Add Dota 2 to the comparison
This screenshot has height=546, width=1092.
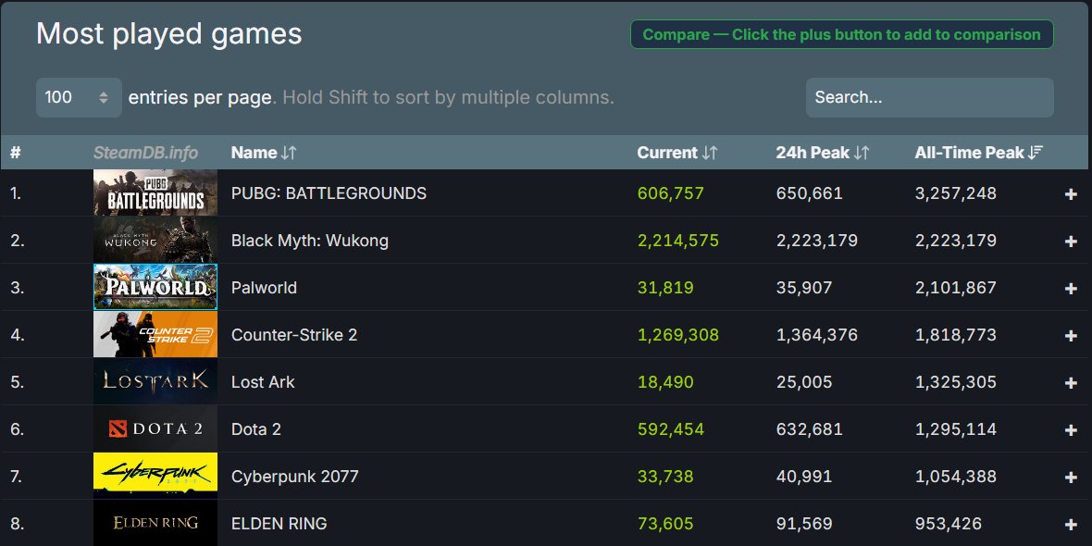coord(1070,429)
